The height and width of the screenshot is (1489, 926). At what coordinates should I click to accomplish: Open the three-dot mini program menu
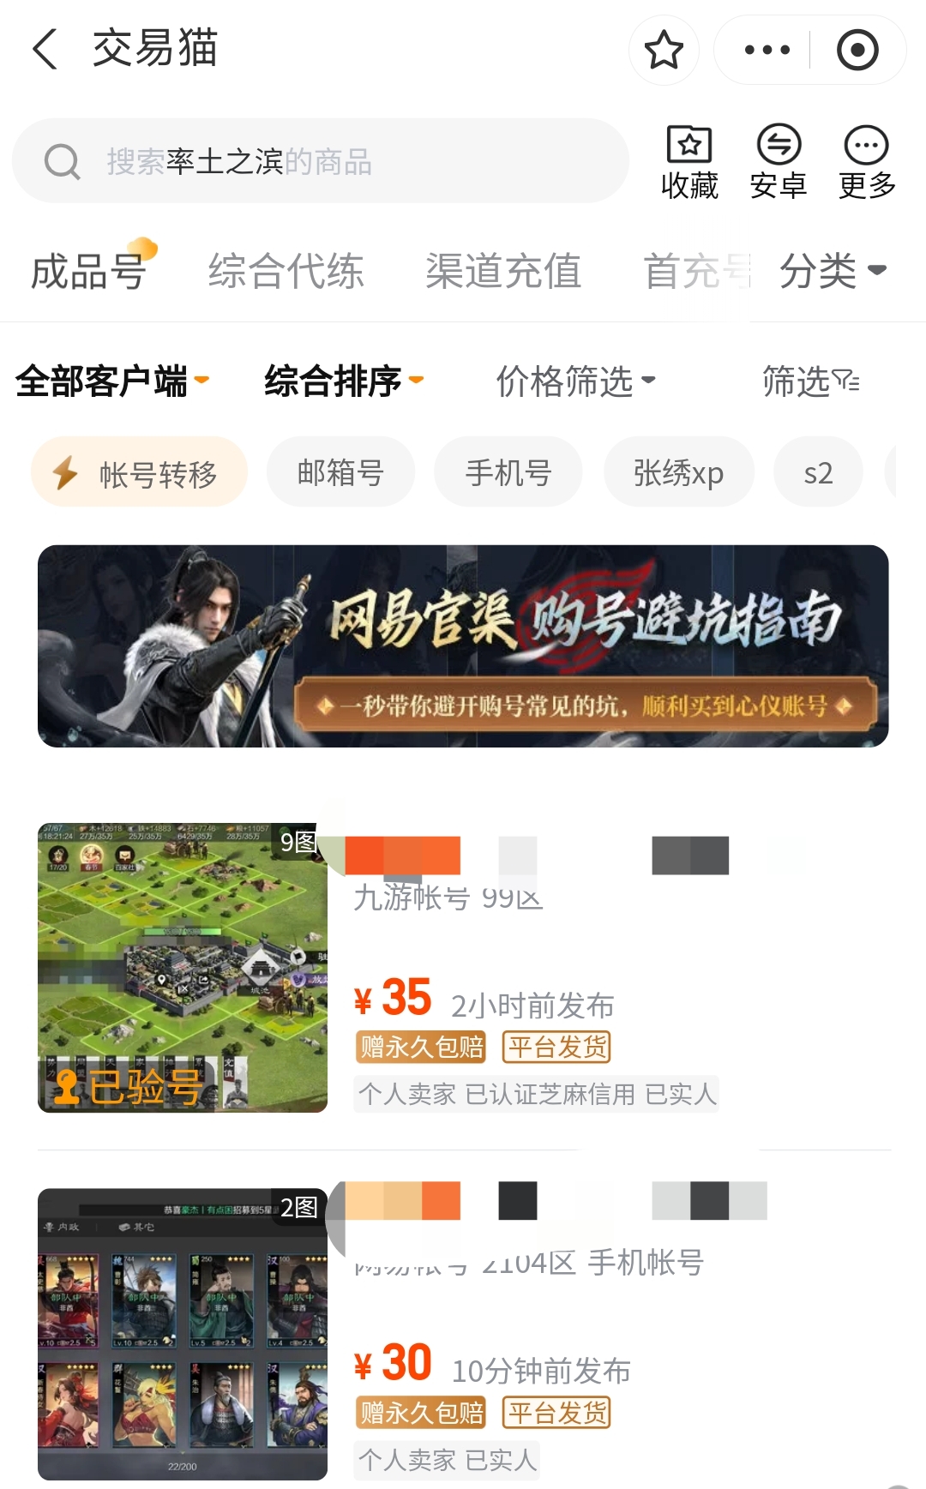point(767,50)
